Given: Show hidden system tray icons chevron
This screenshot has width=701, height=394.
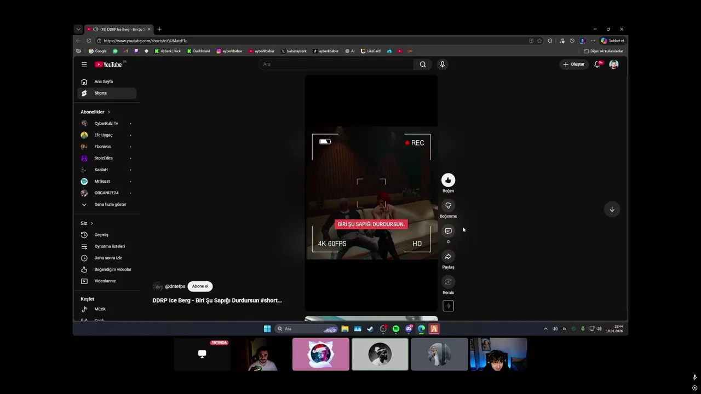Looking at the screenshot, I should tap(545, 329).
